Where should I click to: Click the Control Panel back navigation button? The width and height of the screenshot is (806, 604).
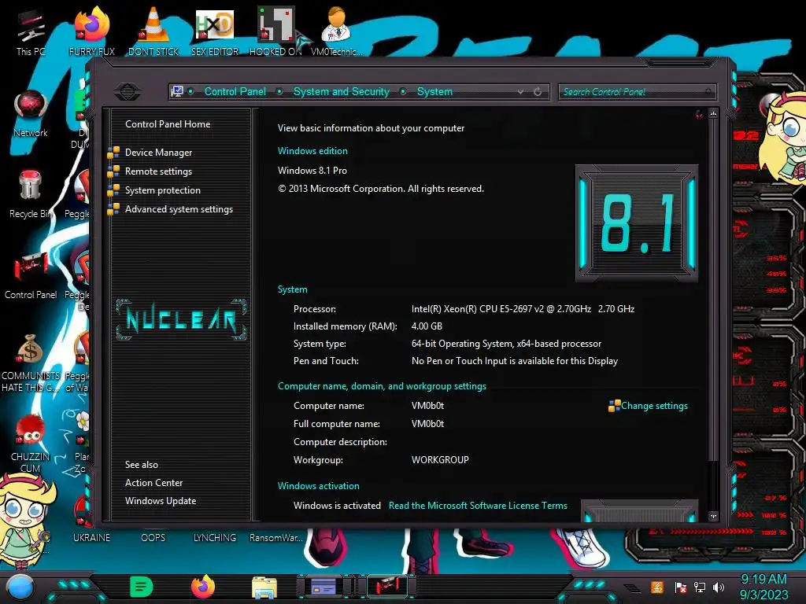pyautogui.click(x=128, y=92)
